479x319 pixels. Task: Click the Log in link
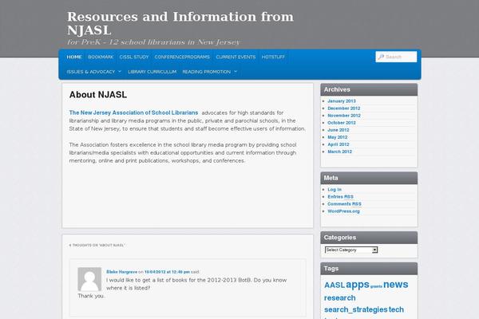pyautogui.click(x=335, y=190)
